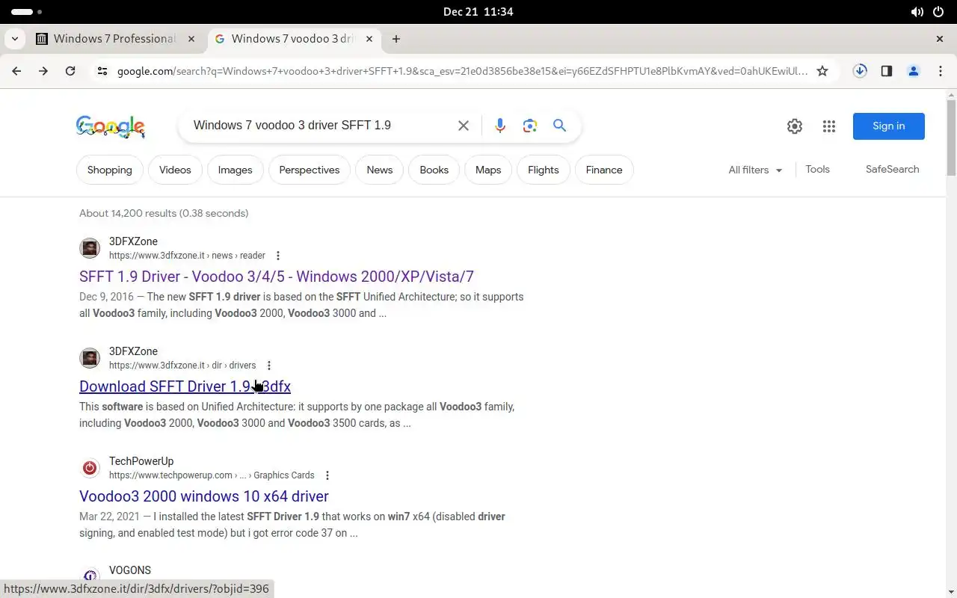Open Download SFFT Driver 1.9 link
Viewport: 957px width, 598px height.
[x=185, y=386]
